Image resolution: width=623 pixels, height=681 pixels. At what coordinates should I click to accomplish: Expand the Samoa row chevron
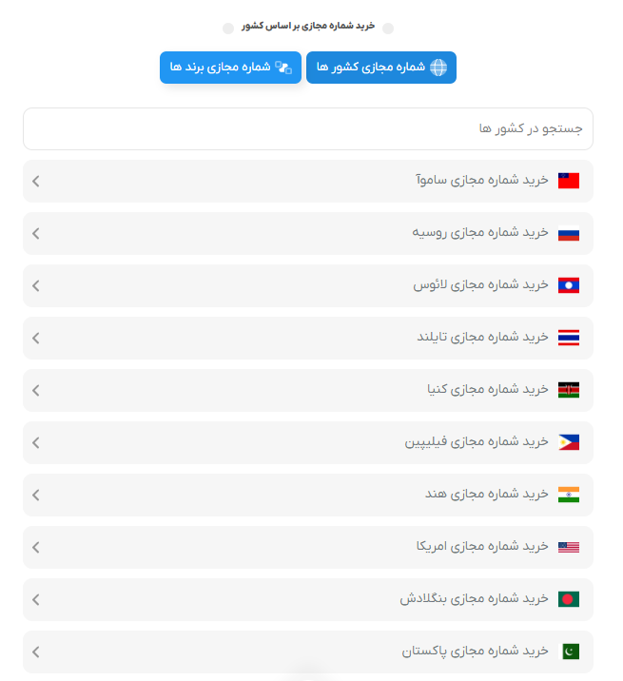pos(36,181)
